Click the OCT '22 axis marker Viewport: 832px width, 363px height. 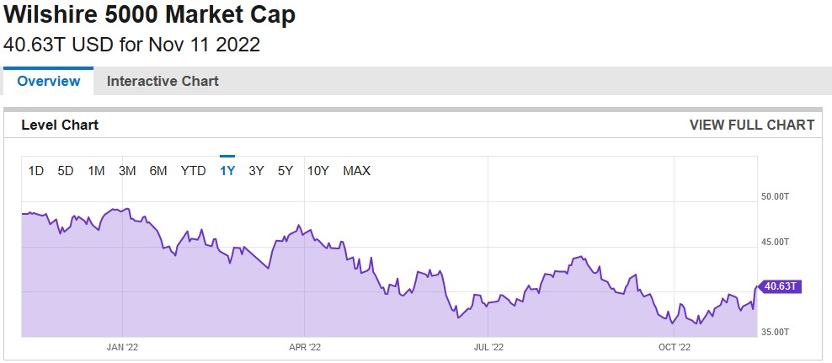pos(674,346)
